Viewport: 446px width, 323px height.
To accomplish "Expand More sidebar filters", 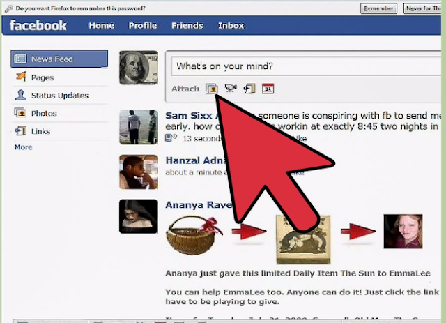I will (x=23, y=147).
